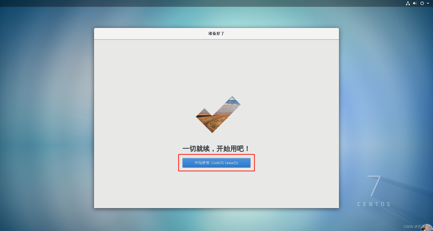Click the landscape checkmark graphic
433x231 pixels.
point(218,114)
